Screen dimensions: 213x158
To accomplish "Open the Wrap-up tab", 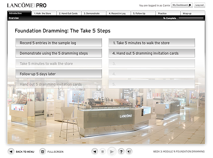I will click(193, 13).
